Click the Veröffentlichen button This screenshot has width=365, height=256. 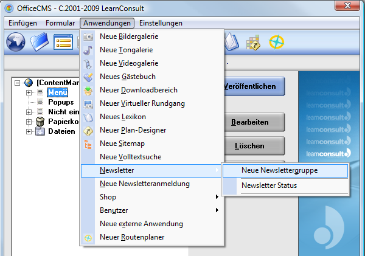point(254,86)
